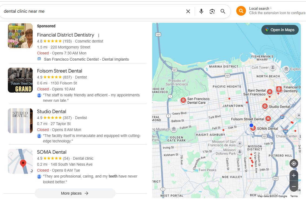306x203 pixels.
Task: Select SOMA Dental map thumbnail
Action: (20, 161)
